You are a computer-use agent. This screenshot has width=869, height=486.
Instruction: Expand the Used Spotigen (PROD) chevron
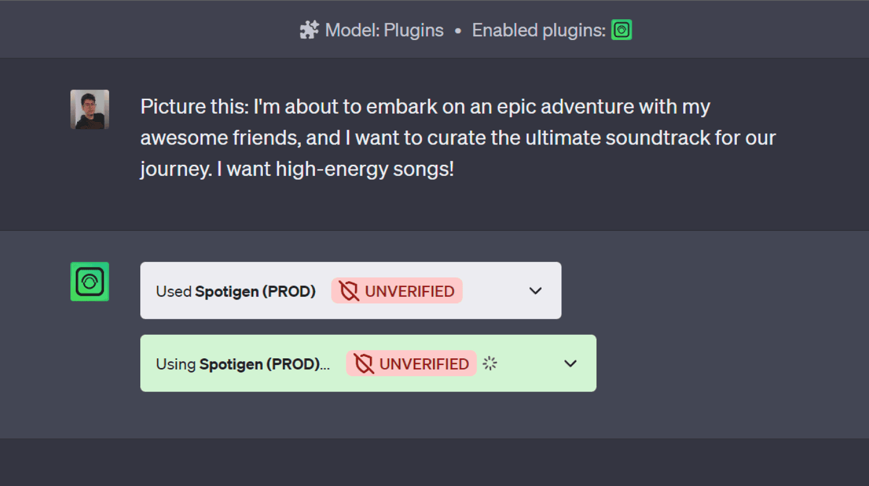point(535,291)
